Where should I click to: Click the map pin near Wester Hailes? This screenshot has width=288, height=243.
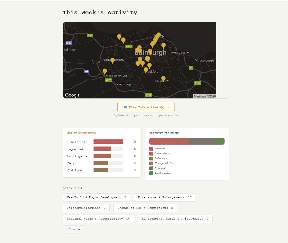[x=105, y=71]
